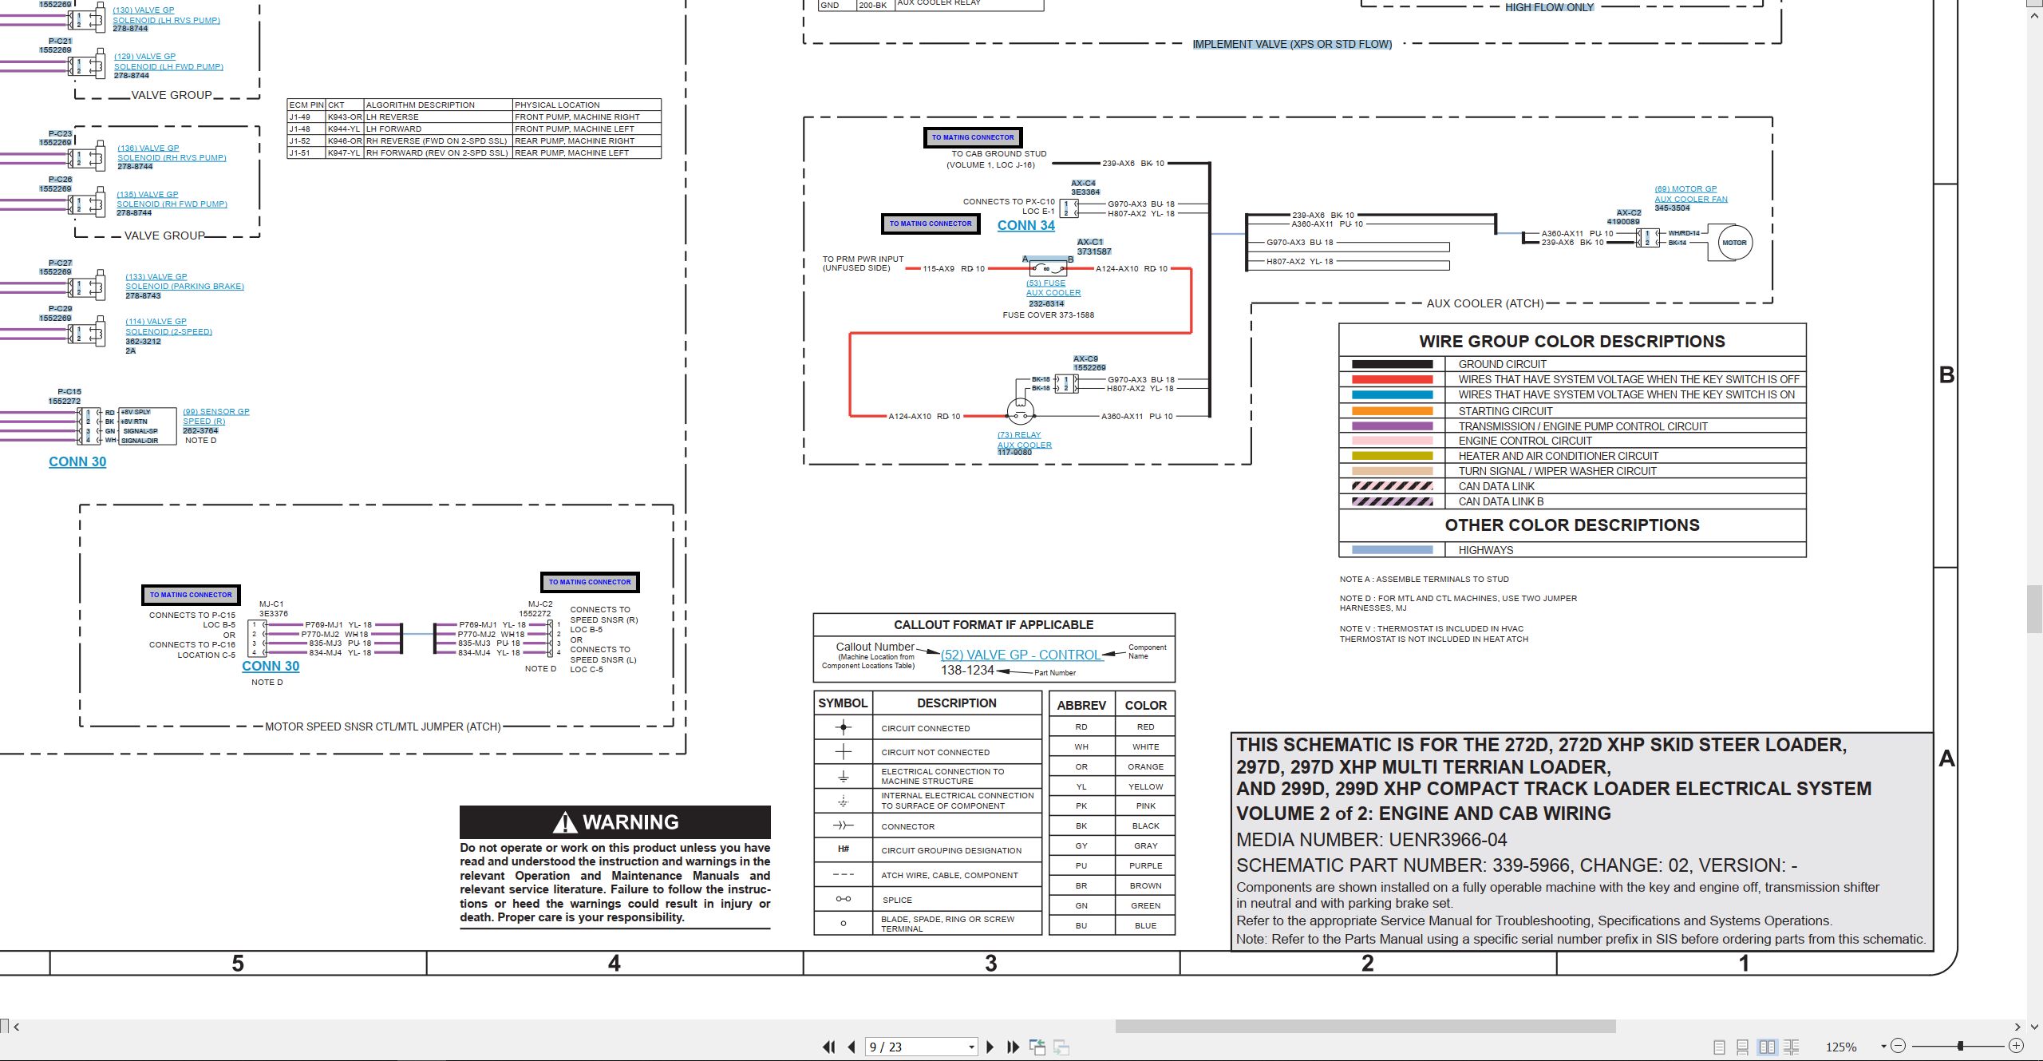Screen dimensions: 2043x1061
Task: Click the WIRE GROUP COLOR DESCRIPTIONS heading
Action: [x=1572, y=342]
